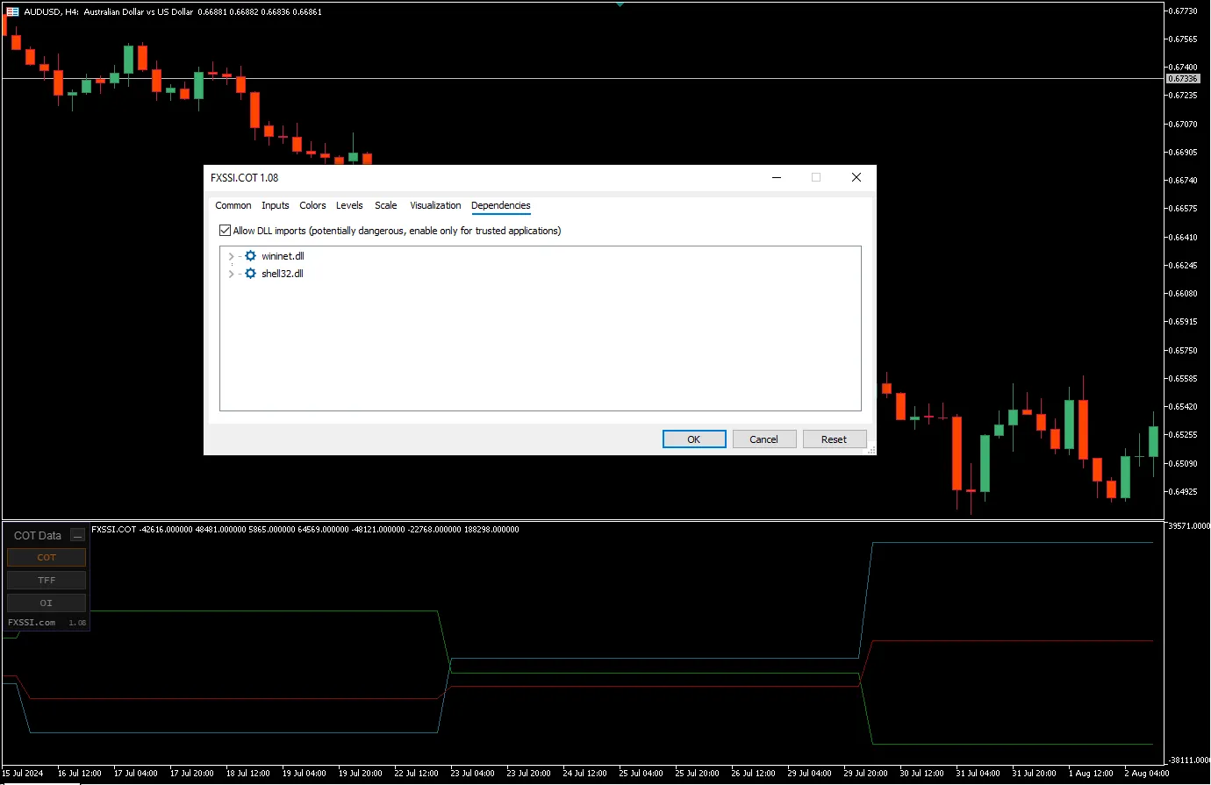Screen dimensions: 1211x785
Task: Go to the Visualization tab
Action: (435, 205)
